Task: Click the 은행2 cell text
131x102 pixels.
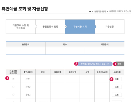Action: coord(28,87)
